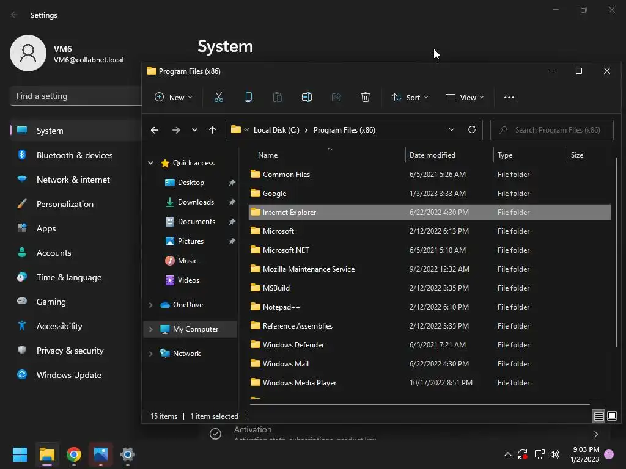
Task: Switch to details view layout icon
Action: pyautogui.click(x=599, y=416)
